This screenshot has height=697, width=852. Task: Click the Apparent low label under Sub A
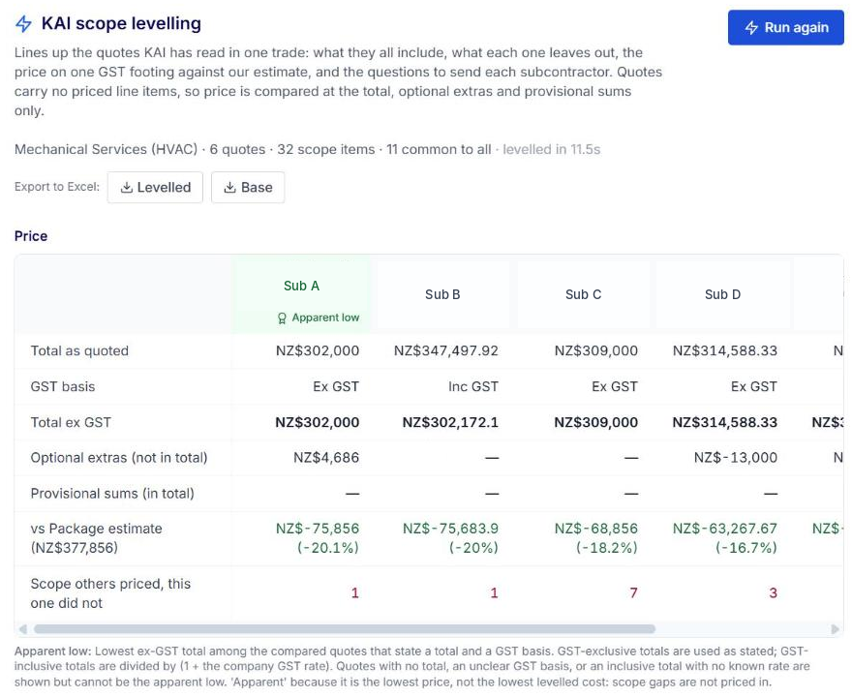pos(325,318)
